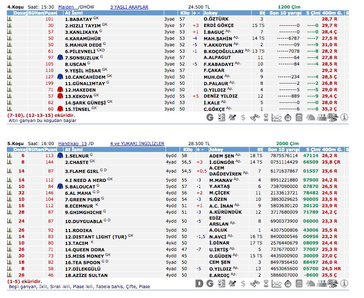Open the info icon under race 5
Screen dimensions: 364x298
pyautogui.click(x=344, y=283)
